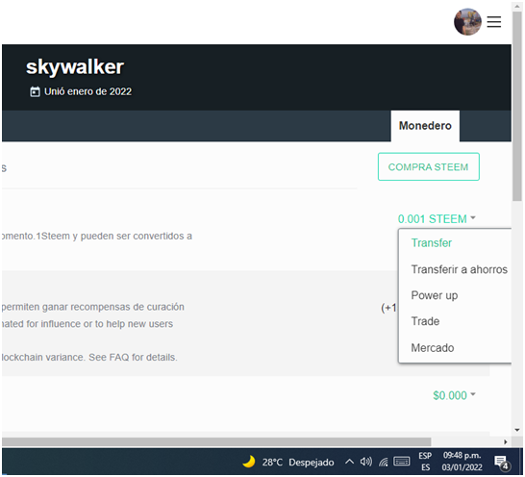Click the Unió enero de 2022 text
This screenshot has height=477, width=525.
tap(87, 91)
